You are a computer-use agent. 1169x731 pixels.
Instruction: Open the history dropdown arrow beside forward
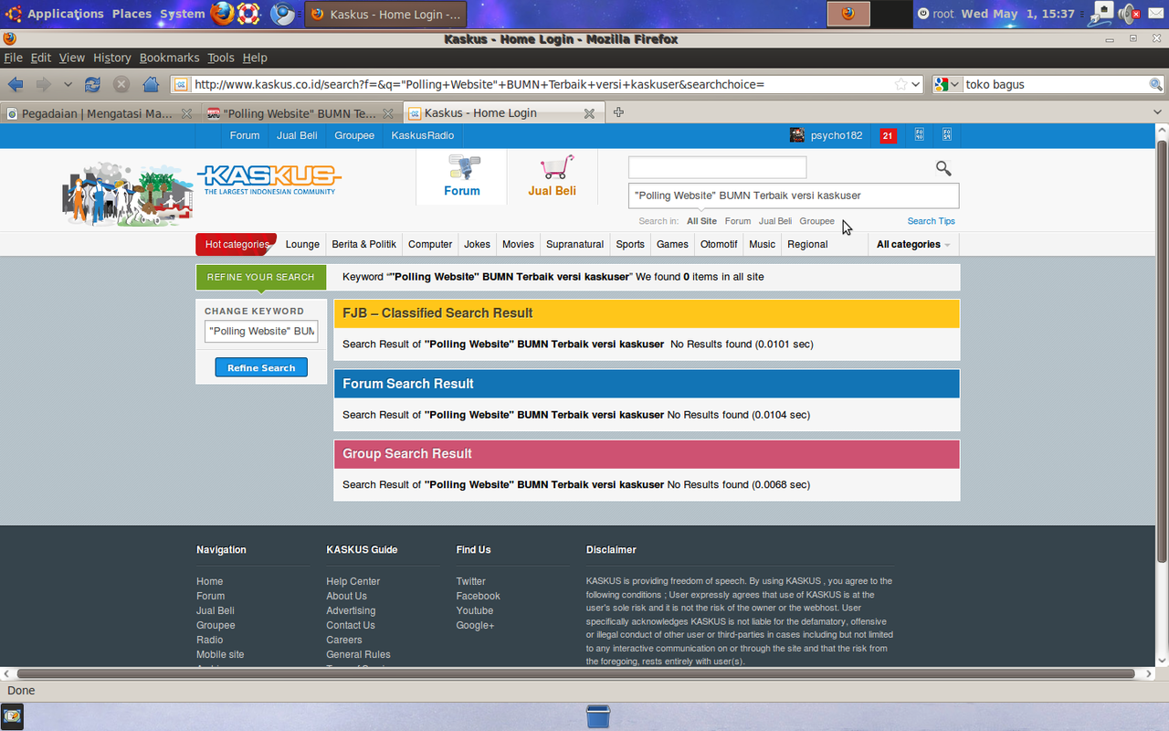[x=68, y=84]
